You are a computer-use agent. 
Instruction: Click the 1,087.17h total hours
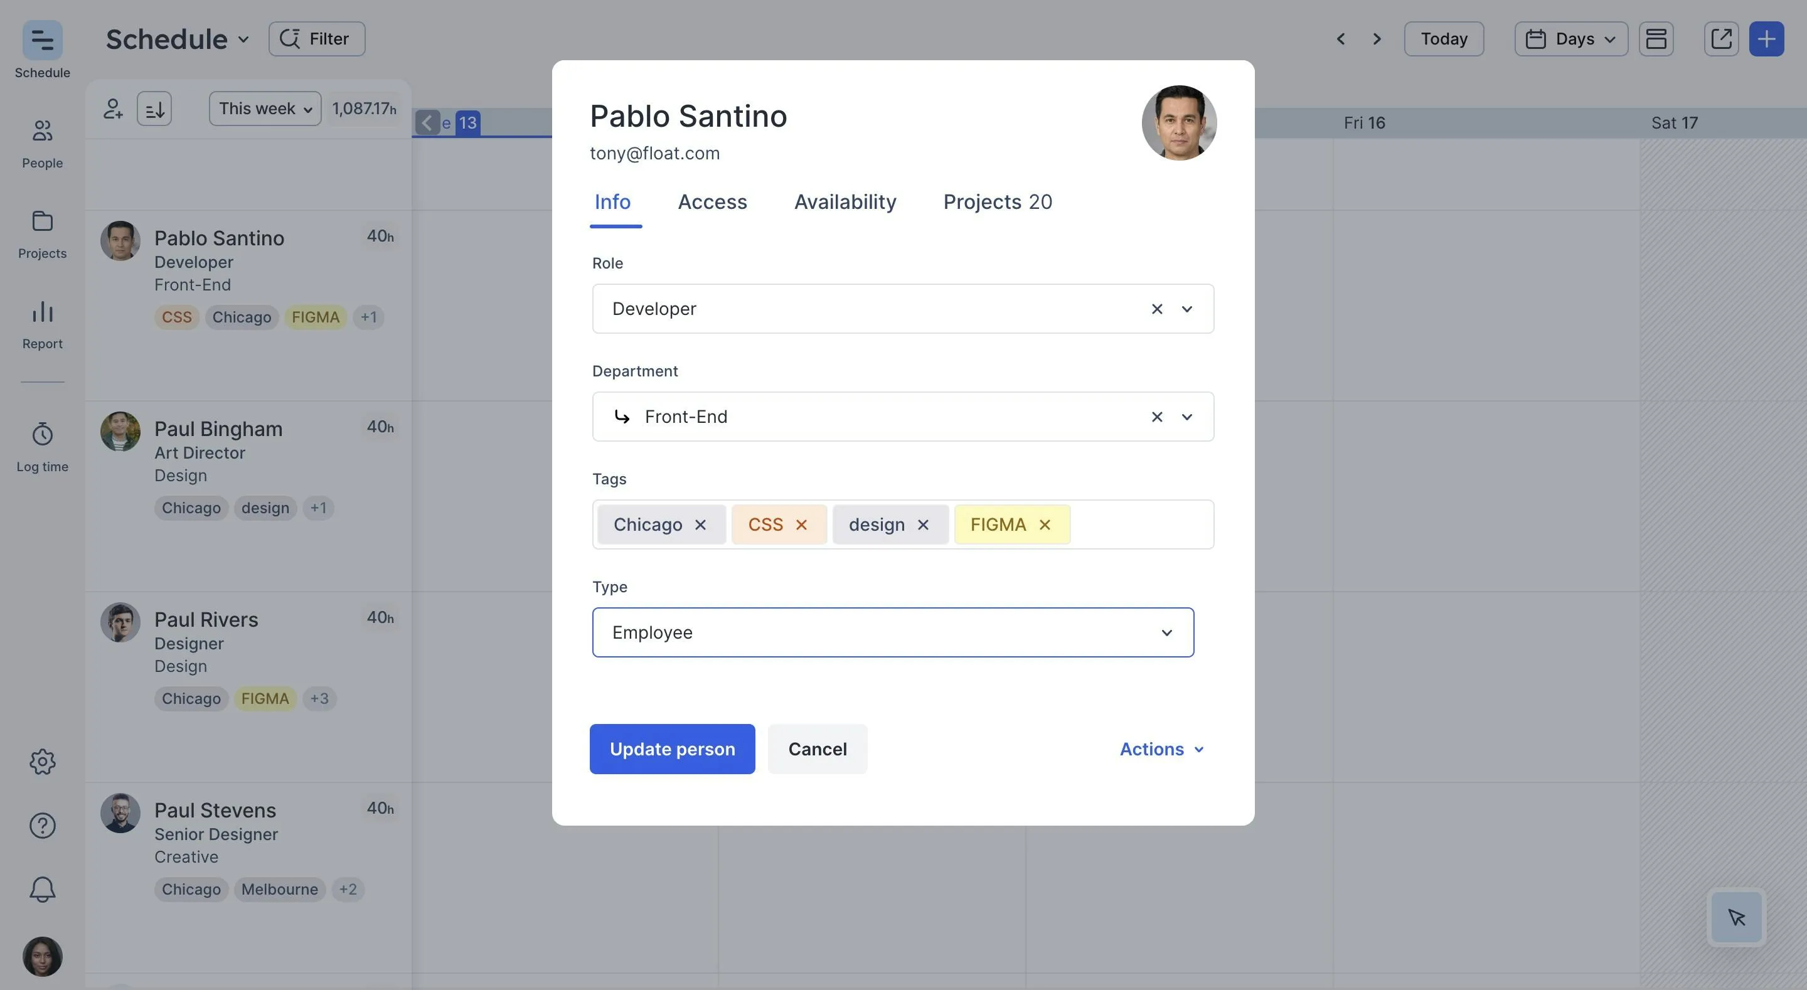(x=364, y=109)
